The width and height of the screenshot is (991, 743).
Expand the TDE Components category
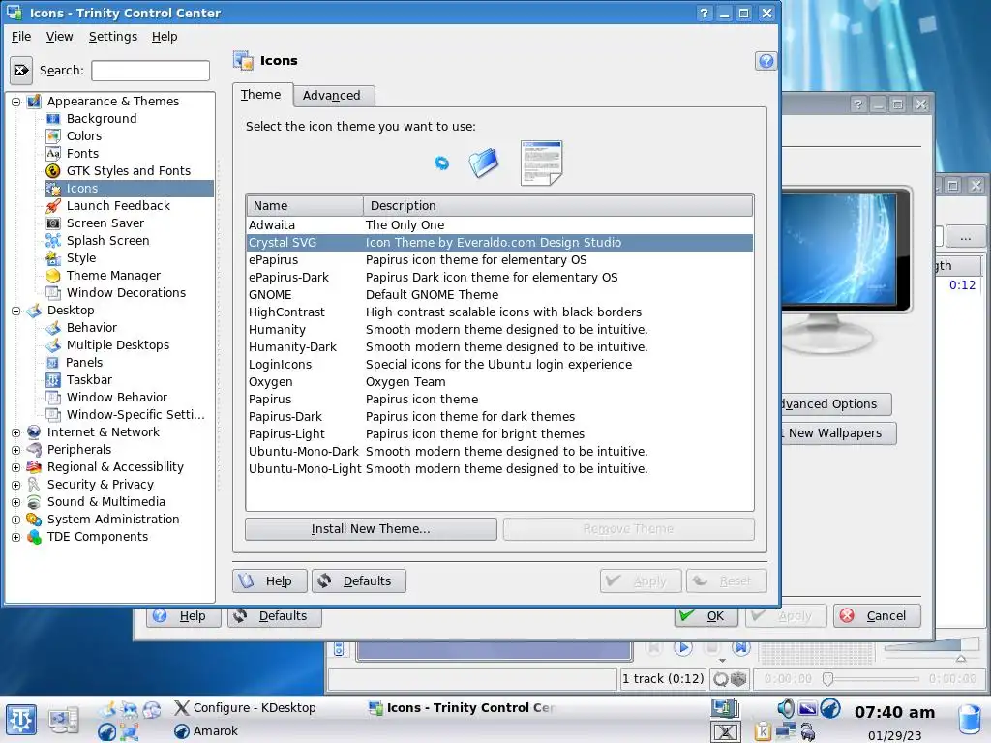point(15,537)
